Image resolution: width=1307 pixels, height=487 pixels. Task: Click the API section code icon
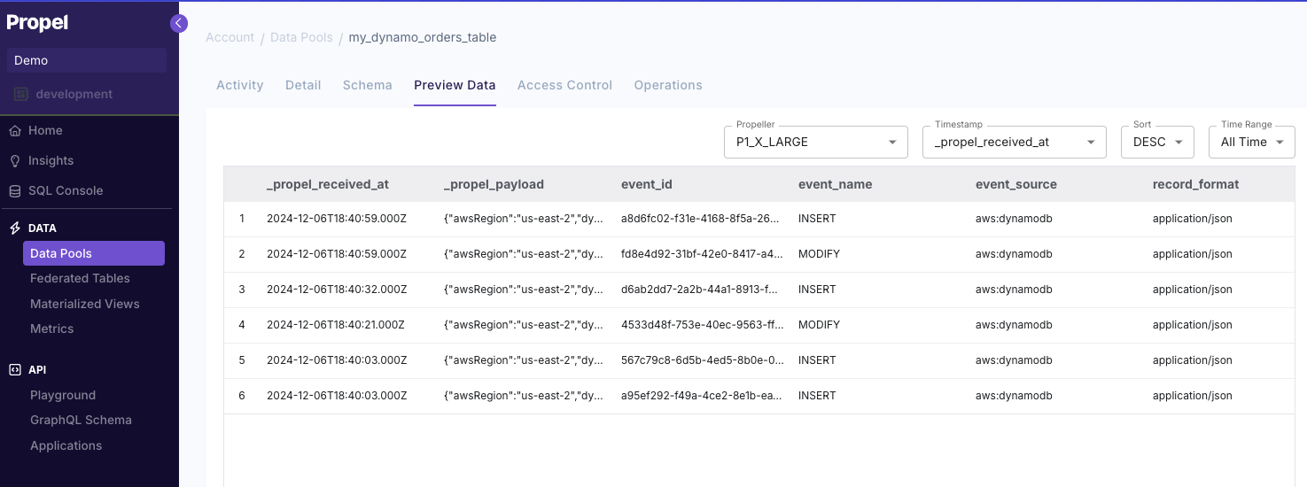[x=14, y=370]
